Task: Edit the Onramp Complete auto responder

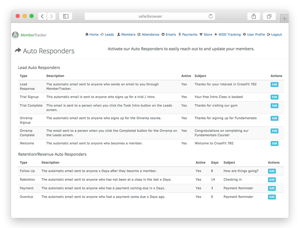Action: (274, 131)
